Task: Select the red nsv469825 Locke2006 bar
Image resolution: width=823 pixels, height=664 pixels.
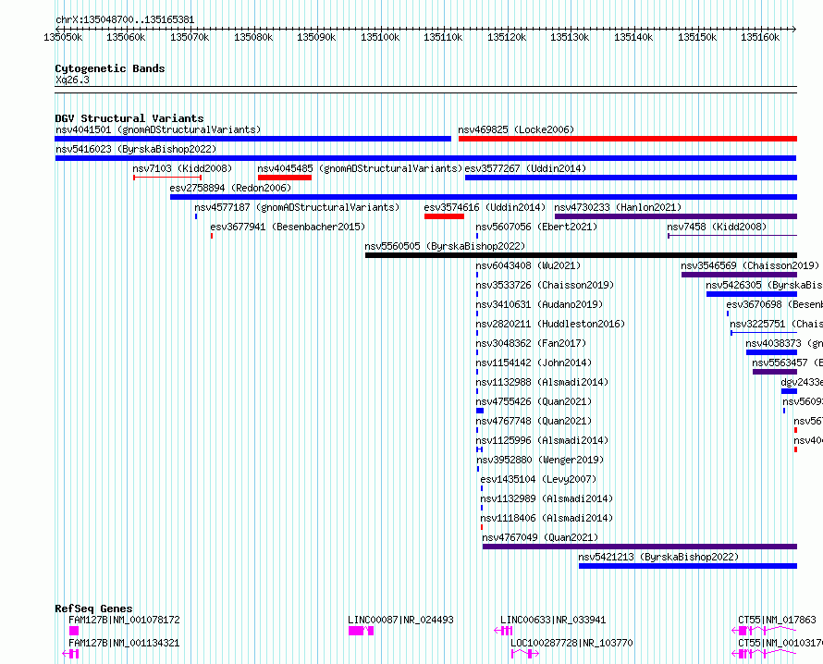Action: (x=628, y=139)
